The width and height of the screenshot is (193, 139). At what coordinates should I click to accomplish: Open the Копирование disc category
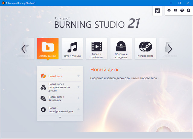pos(145,48)
